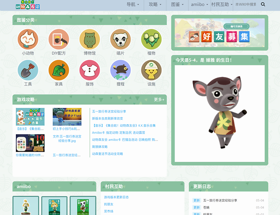
Task: Open link Amiibo卡 指定动物 定制岛民
Action: coord(118,133)
